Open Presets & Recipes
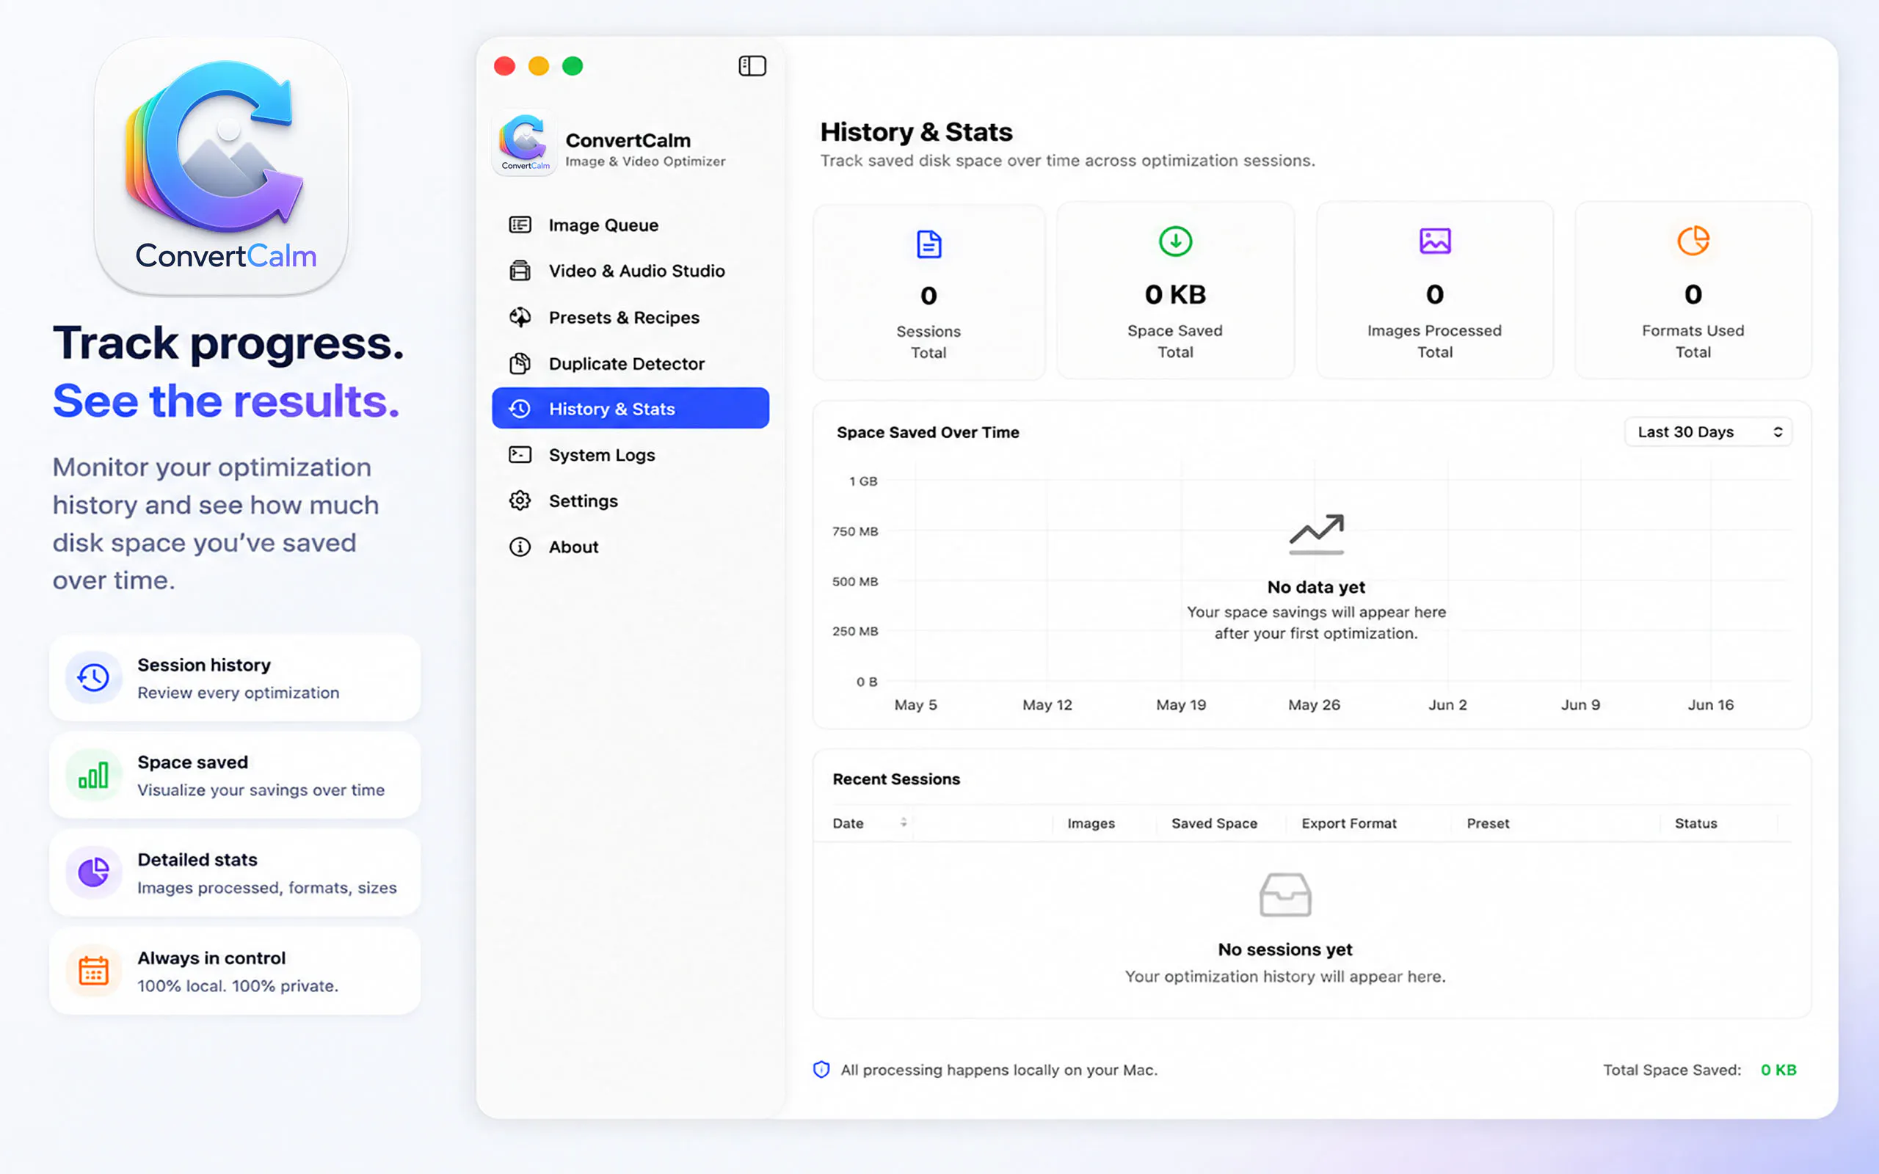Screen dimensions: 1879x1174 (x=630, y=318)
